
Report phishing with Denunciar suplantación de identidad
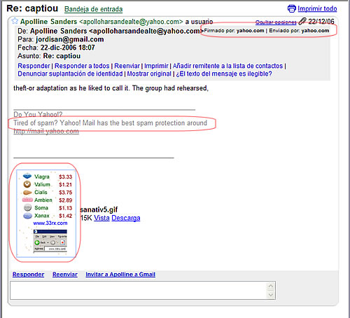coord(70,74)
